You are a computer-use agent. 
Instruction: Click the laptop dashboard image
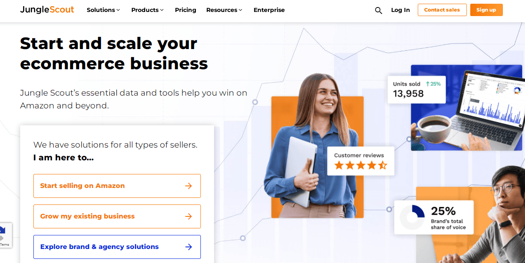(468, 108)
